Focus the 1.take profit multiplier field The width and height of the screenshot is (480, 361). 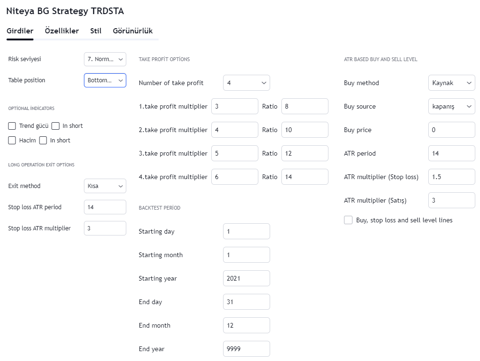point(234,106)
